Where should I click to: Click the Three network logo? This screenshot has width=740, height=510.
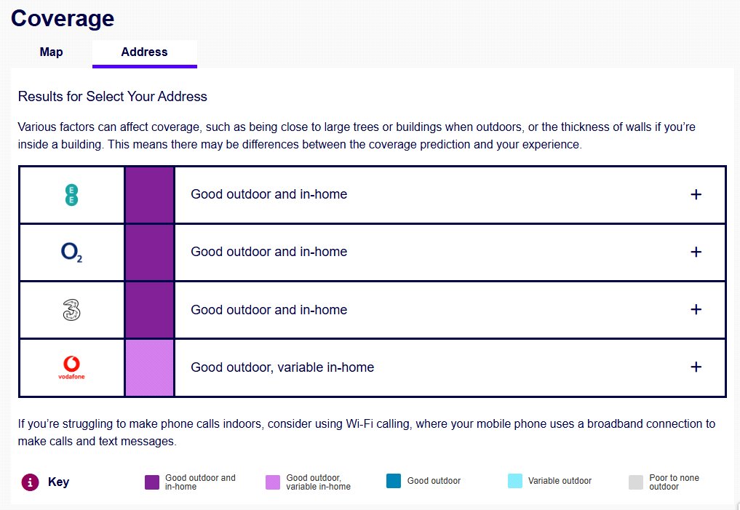click(x=71, y=310)
